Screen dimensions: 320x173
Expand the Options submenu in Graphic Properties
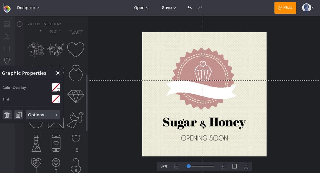43,115
